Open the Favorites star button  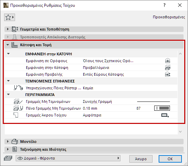tap(10, 17)
